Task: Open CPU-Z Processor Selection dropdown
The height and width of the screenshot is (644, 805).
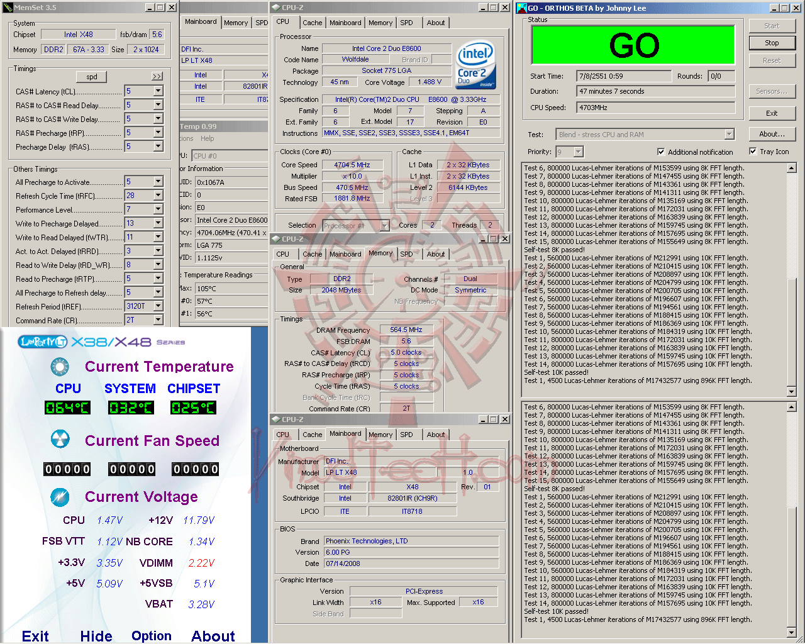Action: tap(384, 225)
